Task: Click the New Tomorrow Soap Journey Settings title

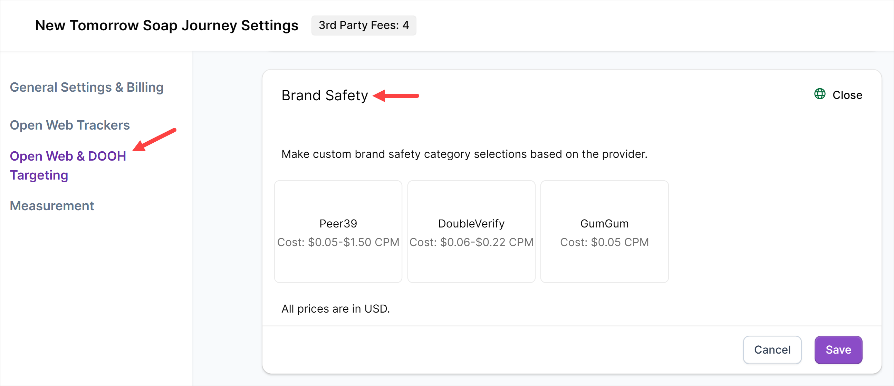Action: tap(166, 25)
